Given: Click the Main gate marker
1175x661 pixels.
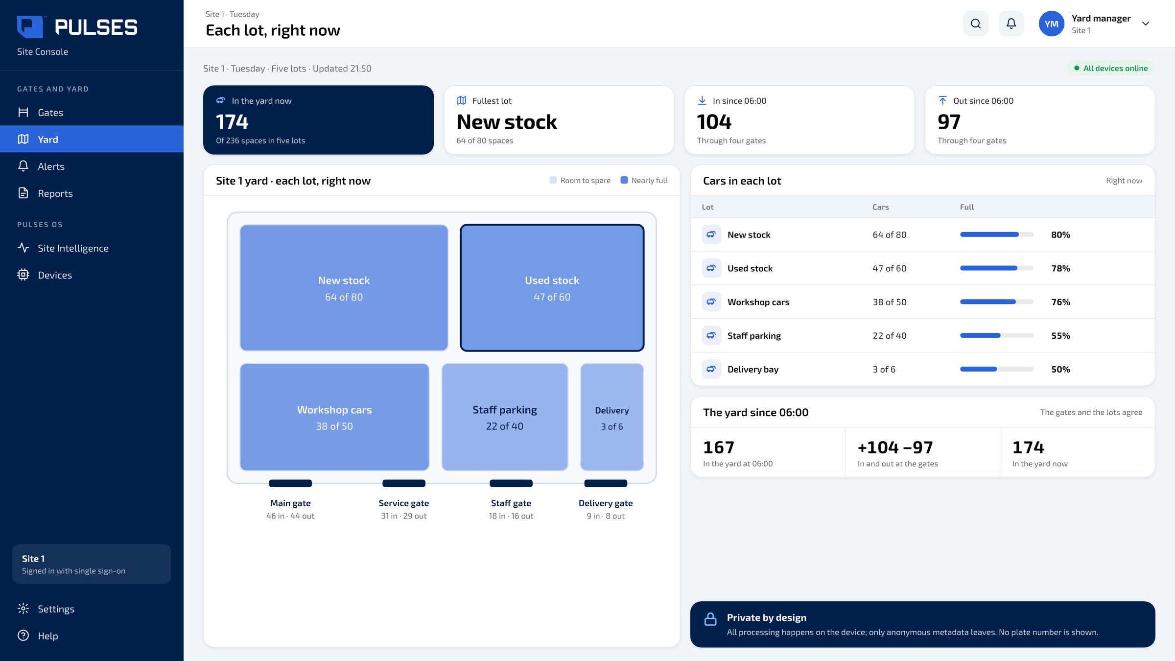Looking at the screenshot, I should click(x=290, y=483).
